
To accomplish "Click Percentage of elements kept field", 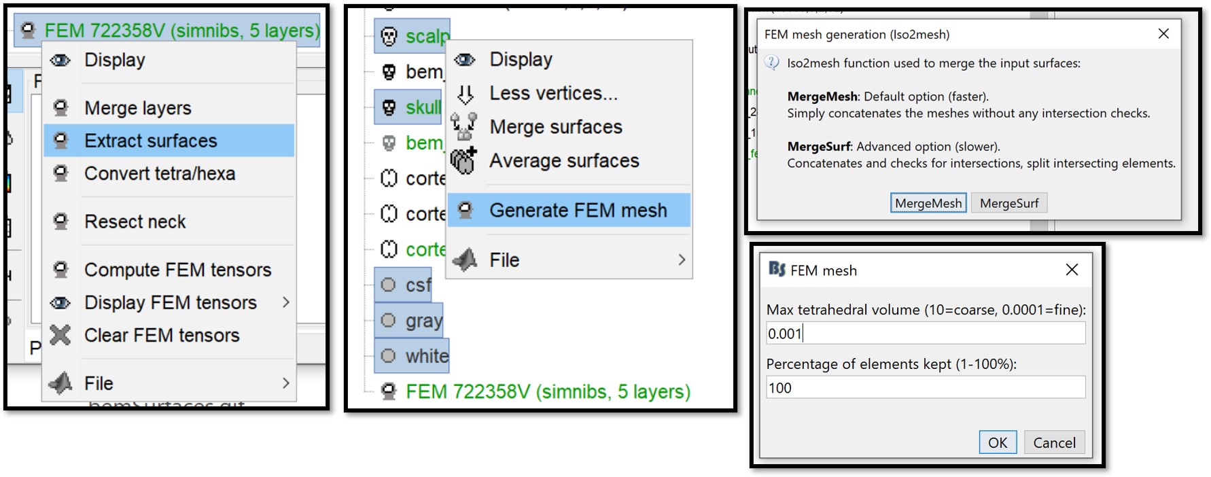I will (x=925, y=387).
